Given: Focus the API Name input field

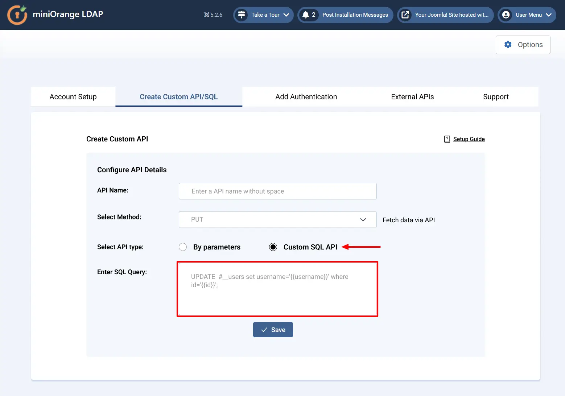Looking at the screenshot, I should (277, 191).
